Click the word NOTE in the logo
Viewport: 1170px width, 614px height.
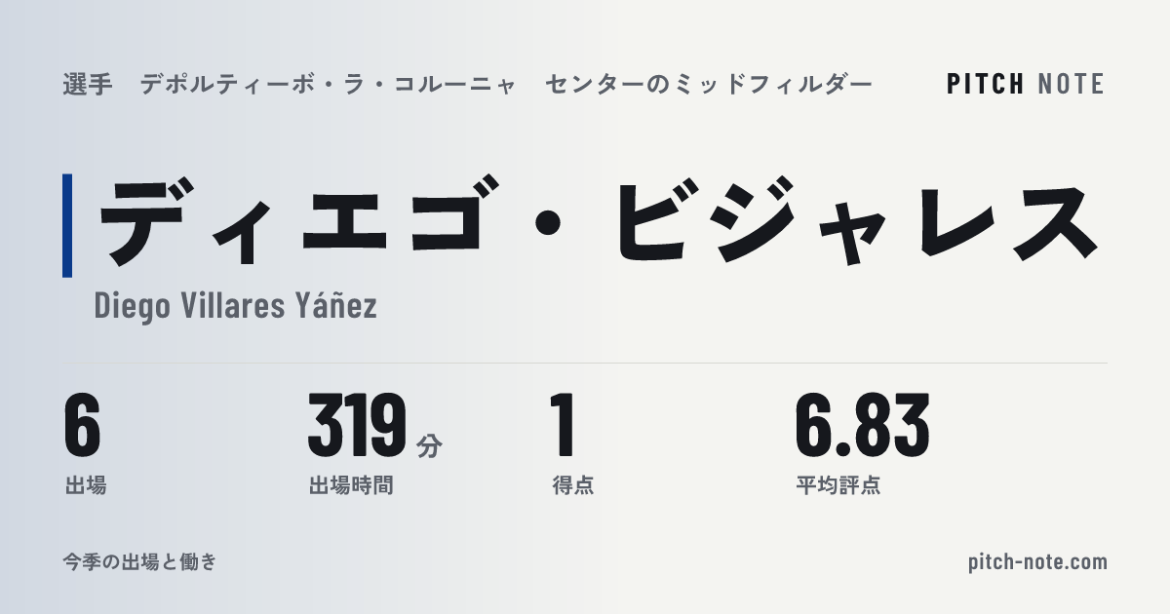tap(1072, 84)
